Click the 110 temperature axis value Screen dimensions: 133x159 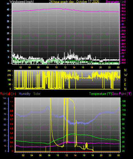[x=124, y=110]
